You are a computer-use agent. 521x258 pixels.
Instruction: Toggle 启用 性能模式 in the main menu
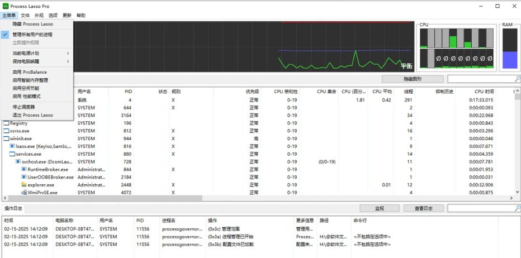(37, 96)
